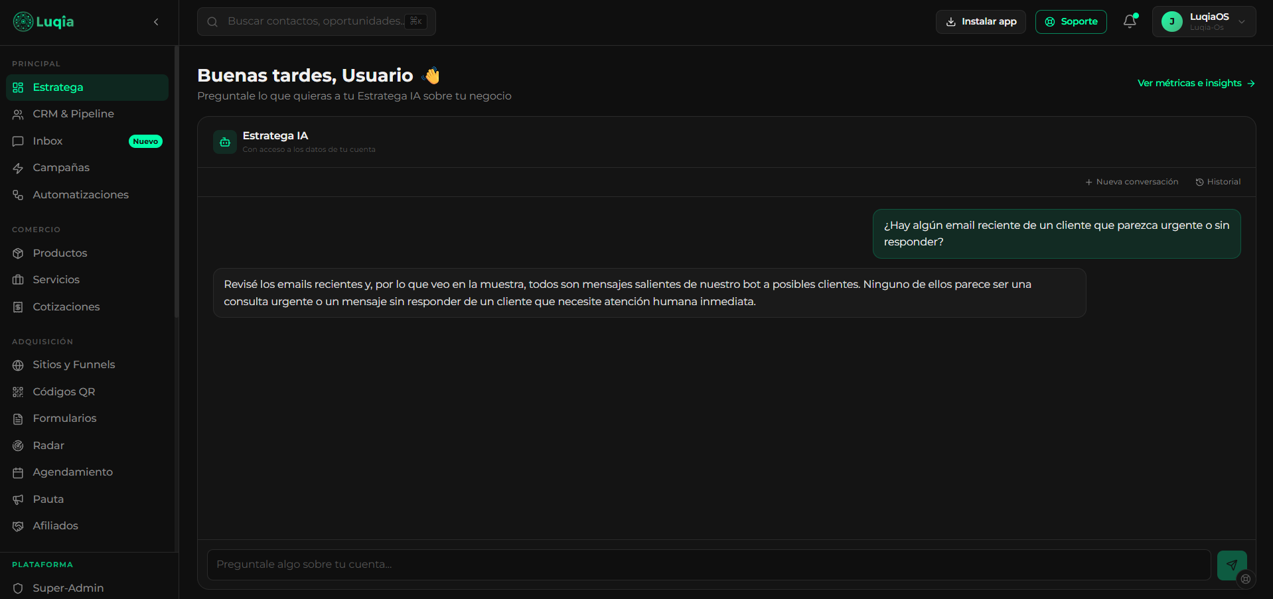Click the arrow icon after 'insights'

(x=1251, y=84)
